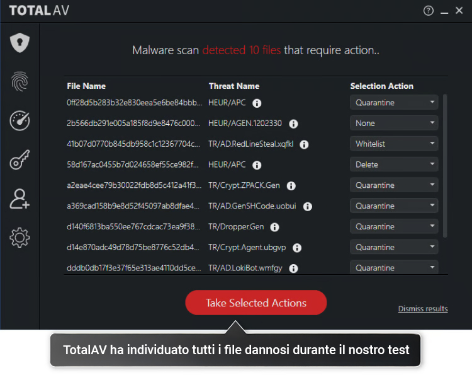This screenshot has height=375, width=472.
Task: Open Quarantine dropdown for file a2eae4cee
Action: 394,185
